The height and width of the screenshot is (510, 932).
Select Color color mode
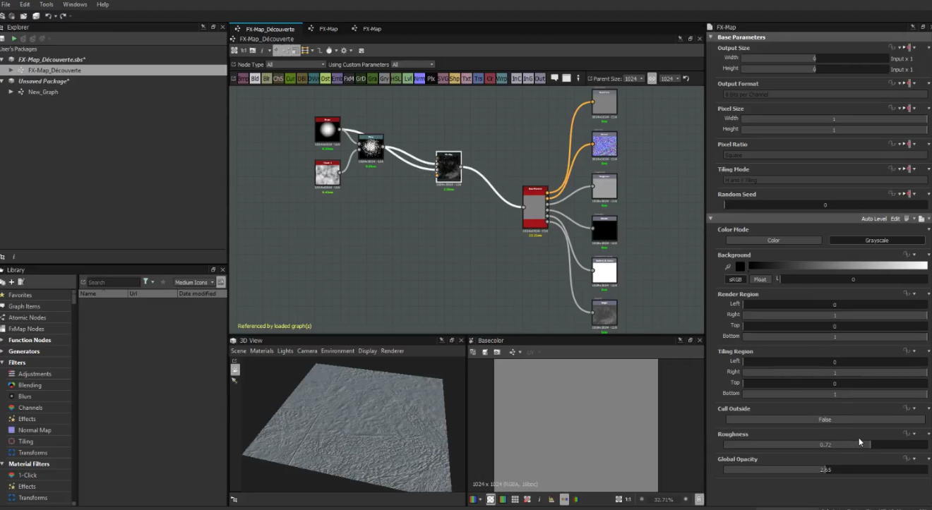[x=773, y=241]
